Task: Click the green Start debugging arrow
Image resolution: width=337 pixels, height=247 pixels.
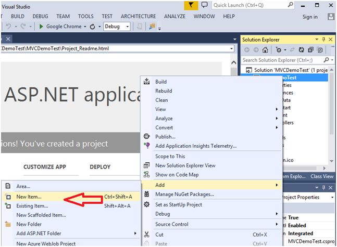Action: pyautogui.click(x=41, y=27)
